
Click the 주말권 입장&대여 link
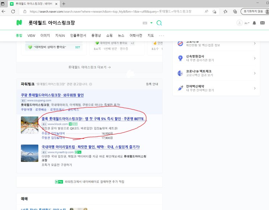53,138
